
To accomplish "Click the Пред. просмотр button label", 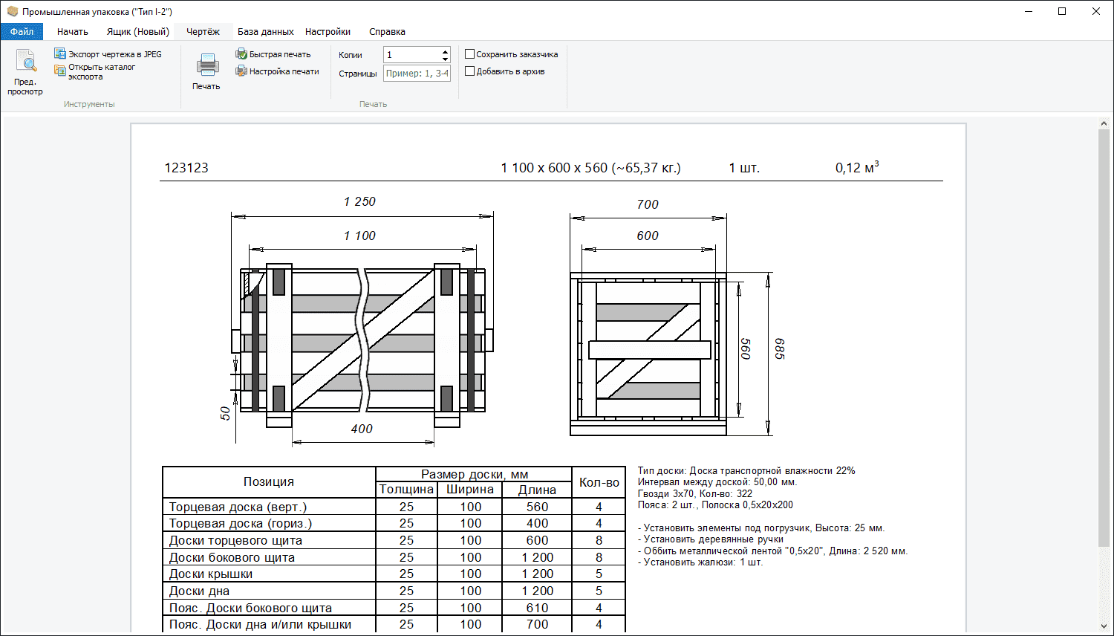I will (25, 87).
